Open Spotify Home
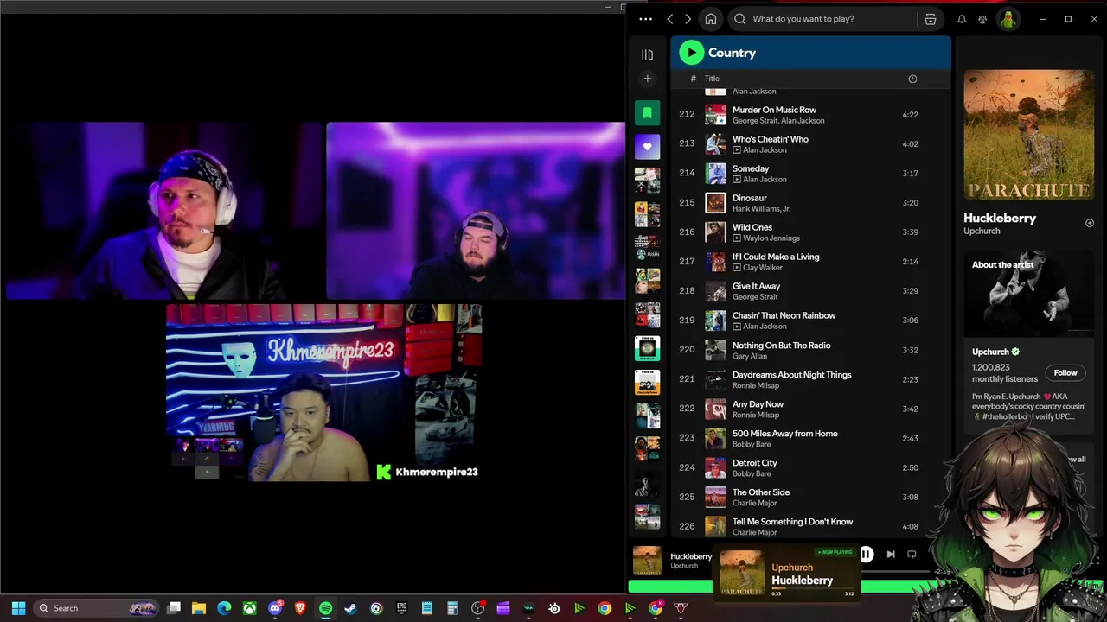 point(711,19)
